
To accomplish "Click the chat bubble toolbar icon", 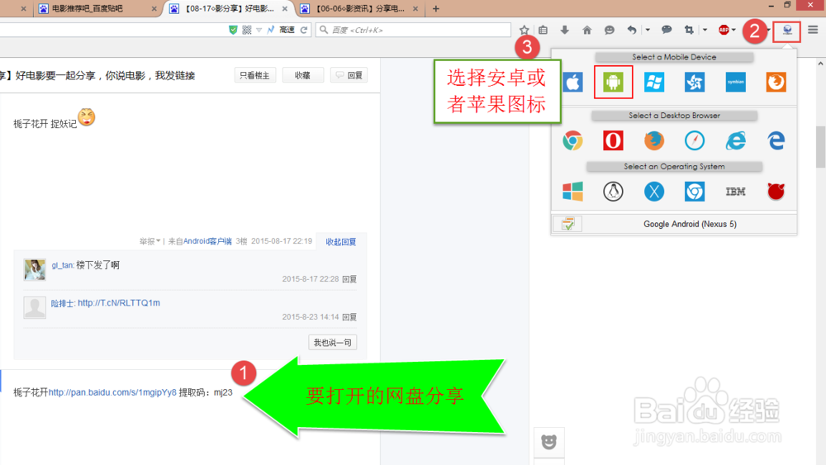I will (x=667, y=30).
